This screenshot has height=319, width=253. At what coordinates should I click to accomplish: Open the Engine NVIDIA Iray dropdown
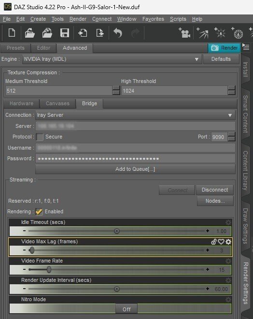(x=112, y=59)
